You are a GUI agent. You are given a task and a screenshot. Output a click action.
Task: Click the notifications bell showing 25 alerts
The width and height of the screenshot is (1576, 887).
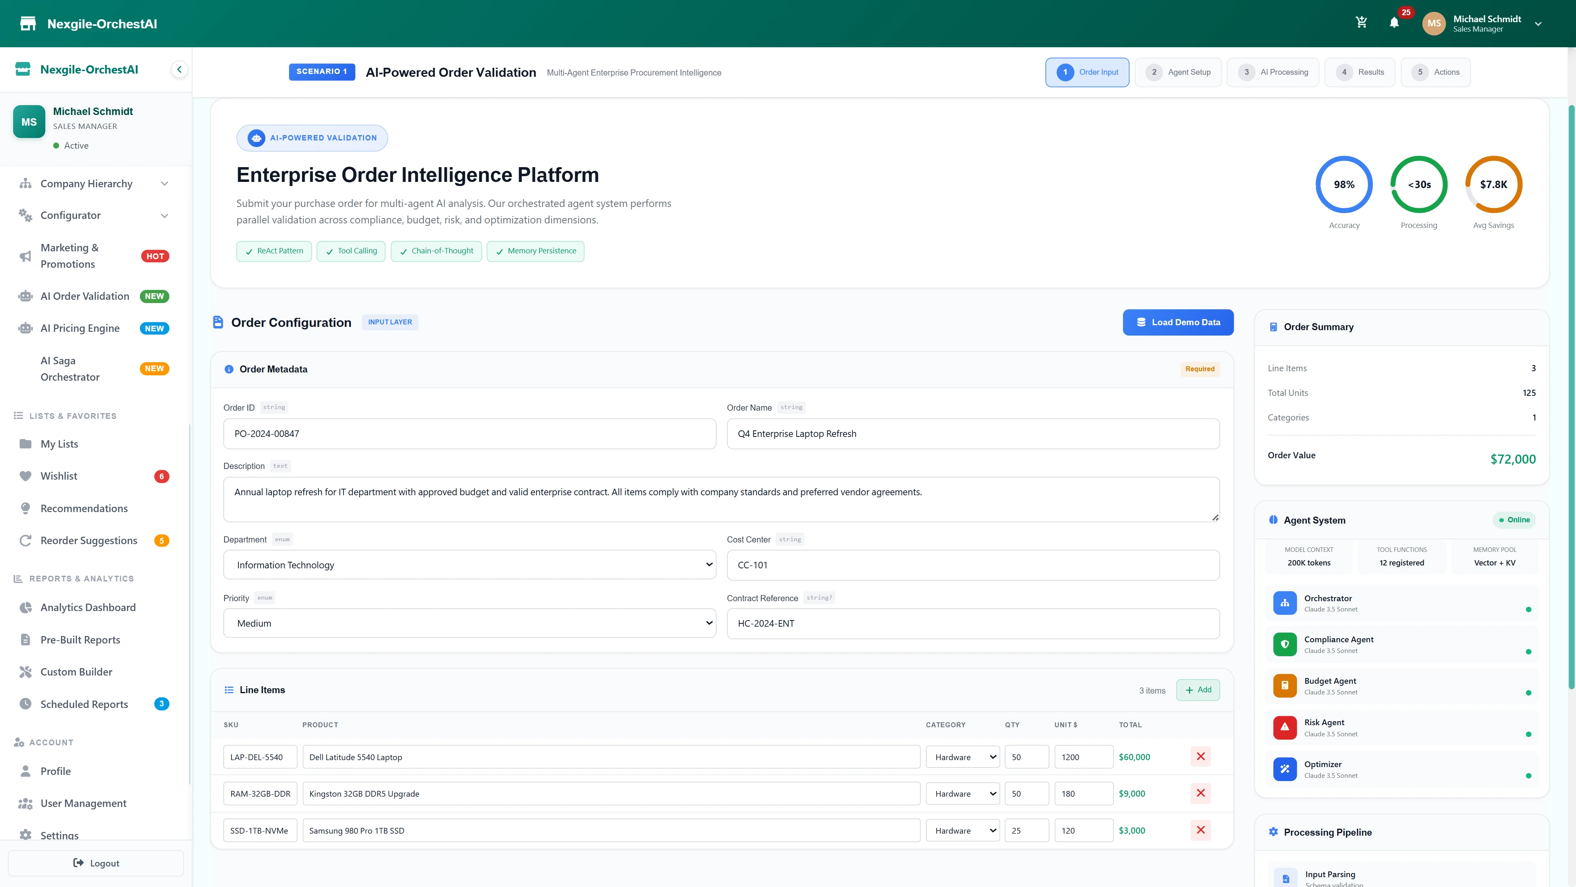pyautogui.click(x=1395, y=23)
